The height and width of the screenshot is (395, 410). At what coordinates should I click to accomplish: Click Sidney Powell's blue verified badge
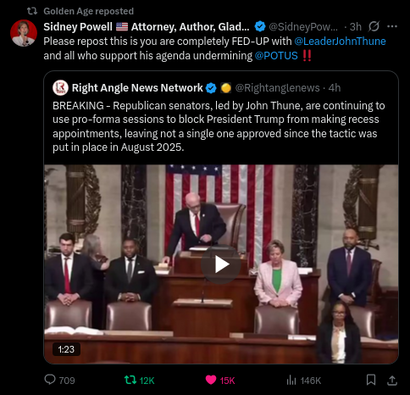coord(260,26)
